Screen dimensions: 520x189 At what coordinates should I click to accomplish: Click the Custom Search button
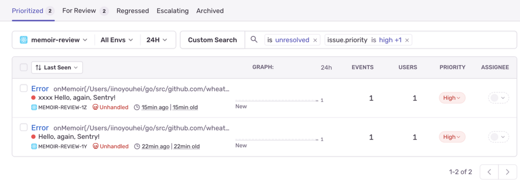212,40
